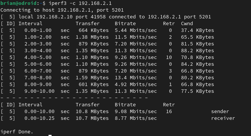Image resolution: width=251 pixels, height=136 pixels.
Task: Click the Cwnd column header
Action: click(x=187, y=24)
